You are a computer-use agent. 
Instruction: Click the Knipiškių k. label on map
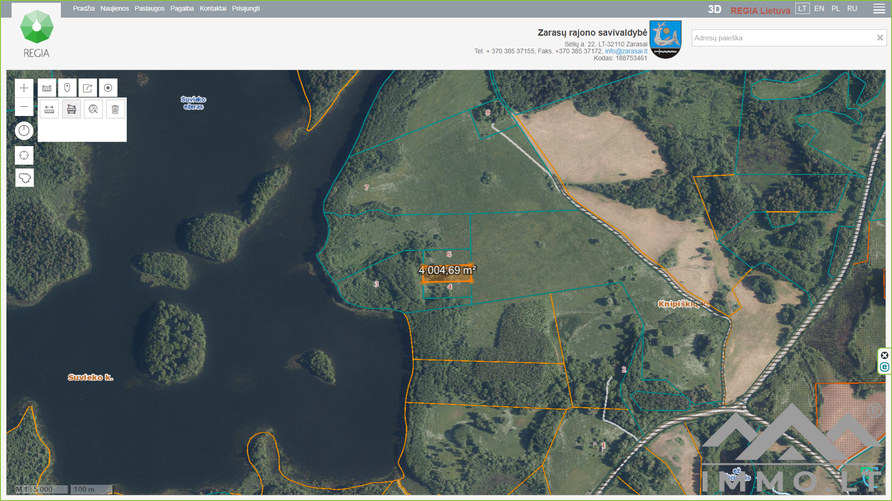pyautogui.click(x=684, y=304)
